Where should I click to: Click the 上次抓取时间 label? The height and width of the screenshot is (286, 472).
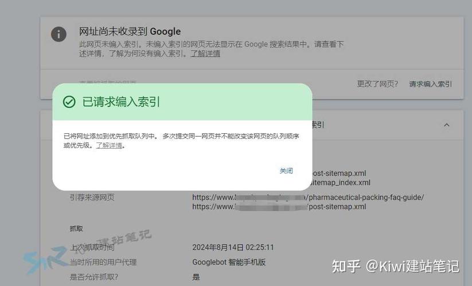[x=92, y=247]
